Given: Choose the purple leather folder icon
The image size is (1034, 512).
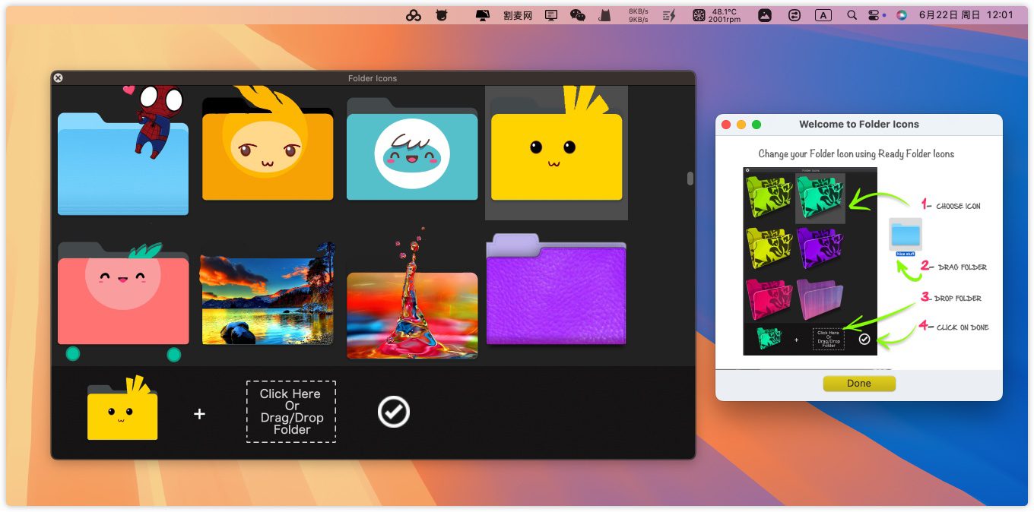Looking at the screenshot, I should point(557,289).
